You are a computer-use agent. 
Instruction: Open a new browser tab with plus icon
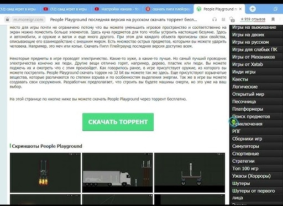(x=253, y=9)
